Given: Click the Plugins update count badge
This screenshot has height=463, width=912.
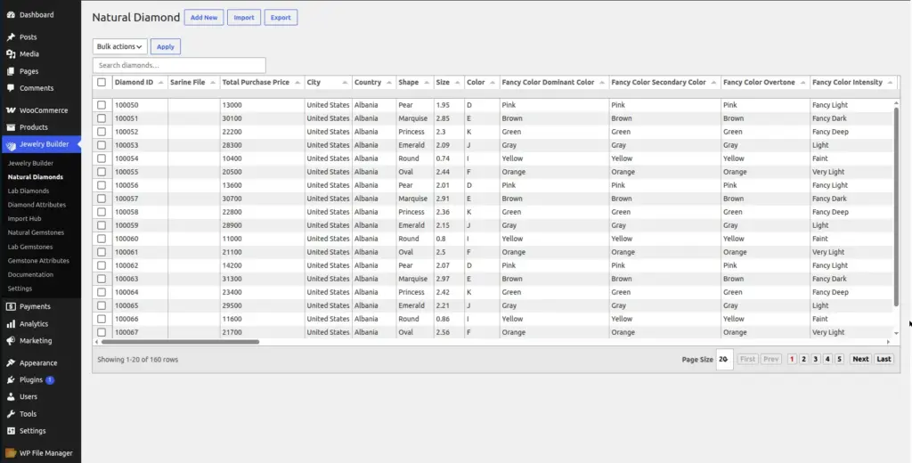Looking at the screenshot, I should coord(50,380).
